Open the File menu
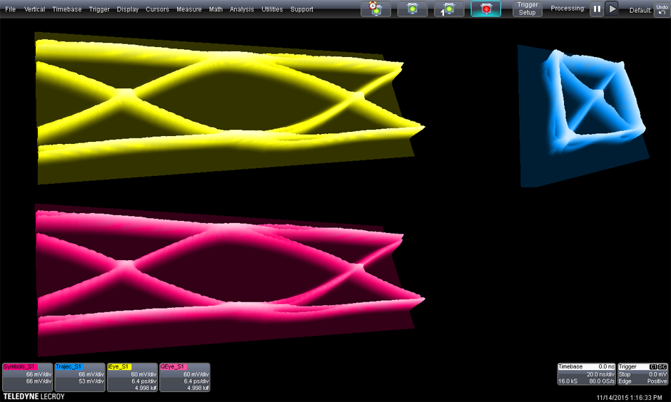Image resolution: width=671 pixels, height=402 pixels. (x=10, y=9)
